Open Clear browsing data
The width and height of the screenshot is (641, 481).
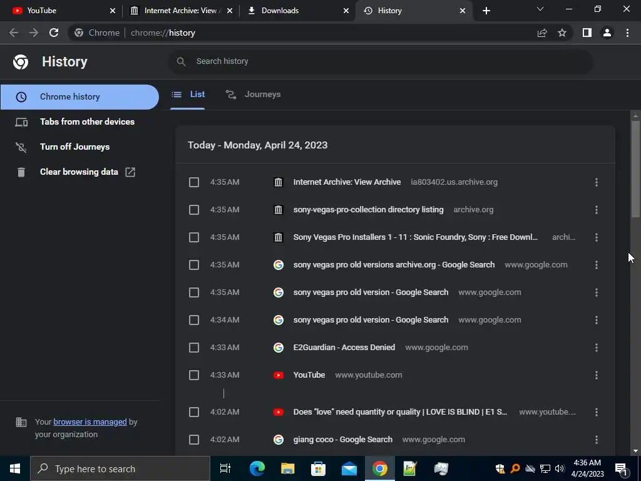tap(79, 172)
